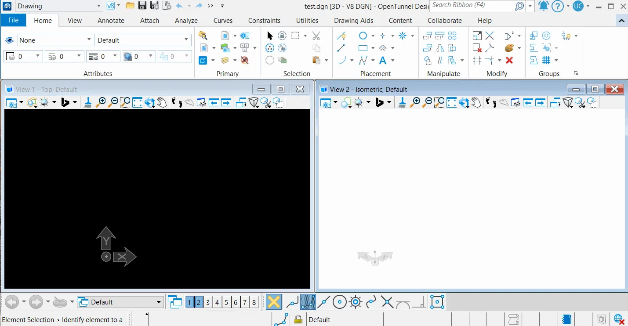Click the red X Delete Element tool
The image size is (628, 326).
coord(509,60)
